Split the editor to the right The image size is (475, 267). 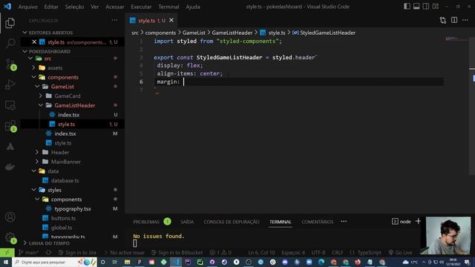453,20
